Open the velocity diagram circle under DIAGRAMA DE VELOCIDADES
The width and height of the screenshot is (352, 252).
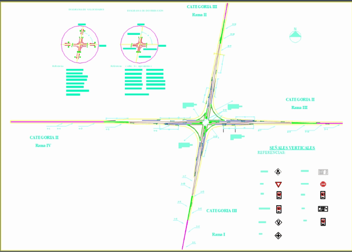80,44
